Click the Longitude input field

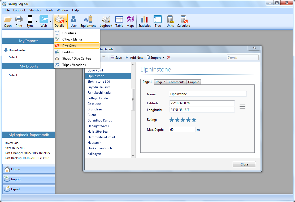pos(202,110)
